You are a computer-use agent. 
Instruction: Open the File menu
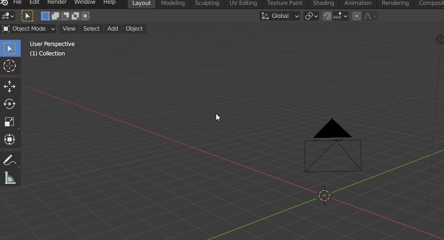click(x=17, y=2)
